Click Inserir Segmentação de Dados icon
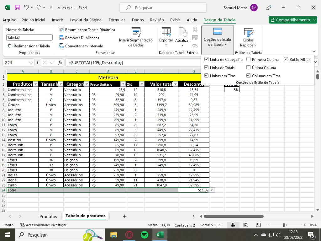 point(136,32)
